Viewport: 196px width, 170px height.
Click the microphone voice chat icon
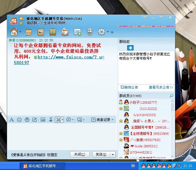(x=90, y=32)
